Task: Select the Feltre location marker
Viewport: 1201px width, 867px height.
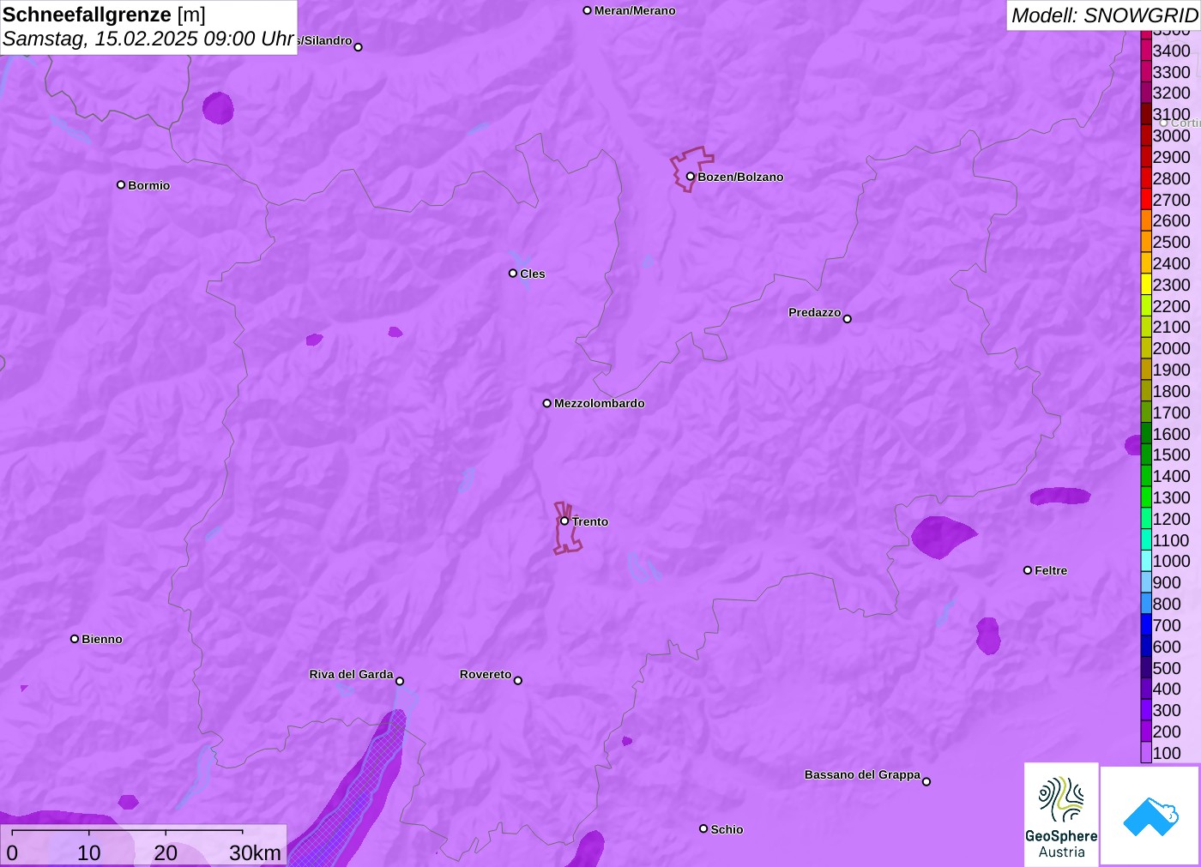Action: (x=1028, y=570)
